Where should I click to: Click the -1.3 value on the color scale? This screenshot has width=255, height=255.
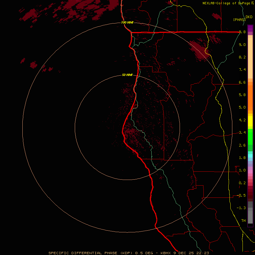click(241, 208)
